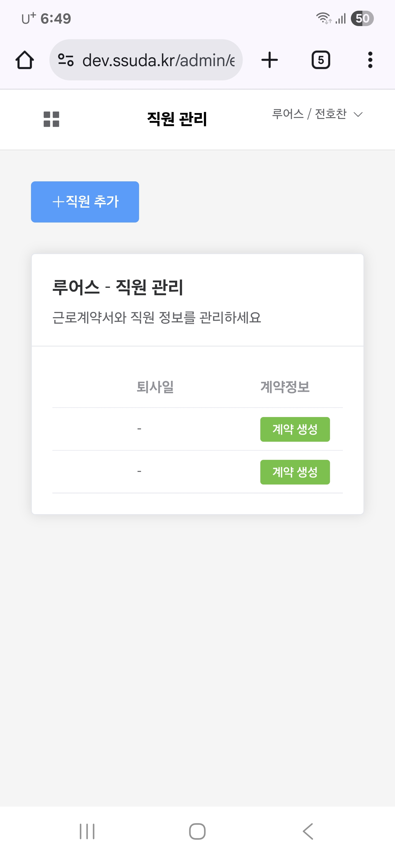Open the tab switcher showing 5 tabs
The image size is (395, 856).
click(x=321, y=60)
